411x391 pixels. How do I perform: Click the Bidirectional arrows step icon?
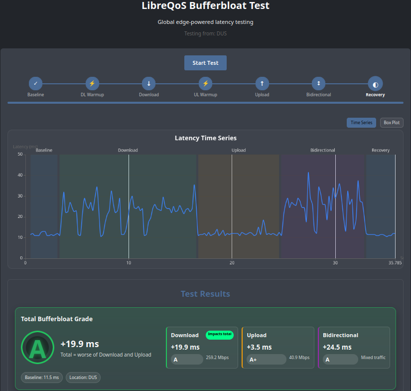pos(319,84)
